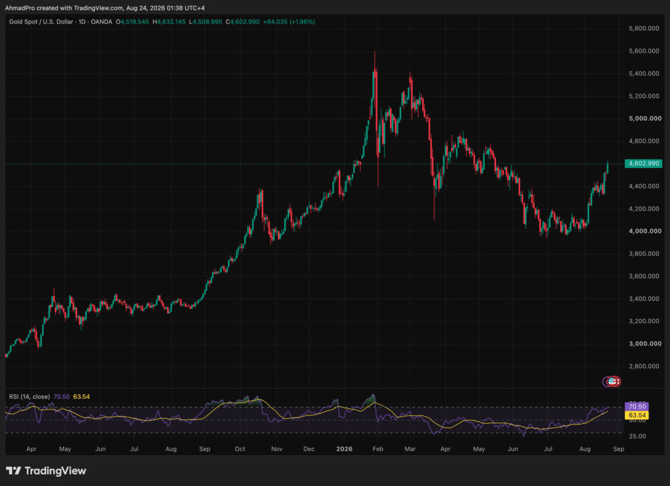670x486 pixels.
Task: Click the 3,600.000 price scale label
Action: 644,276
